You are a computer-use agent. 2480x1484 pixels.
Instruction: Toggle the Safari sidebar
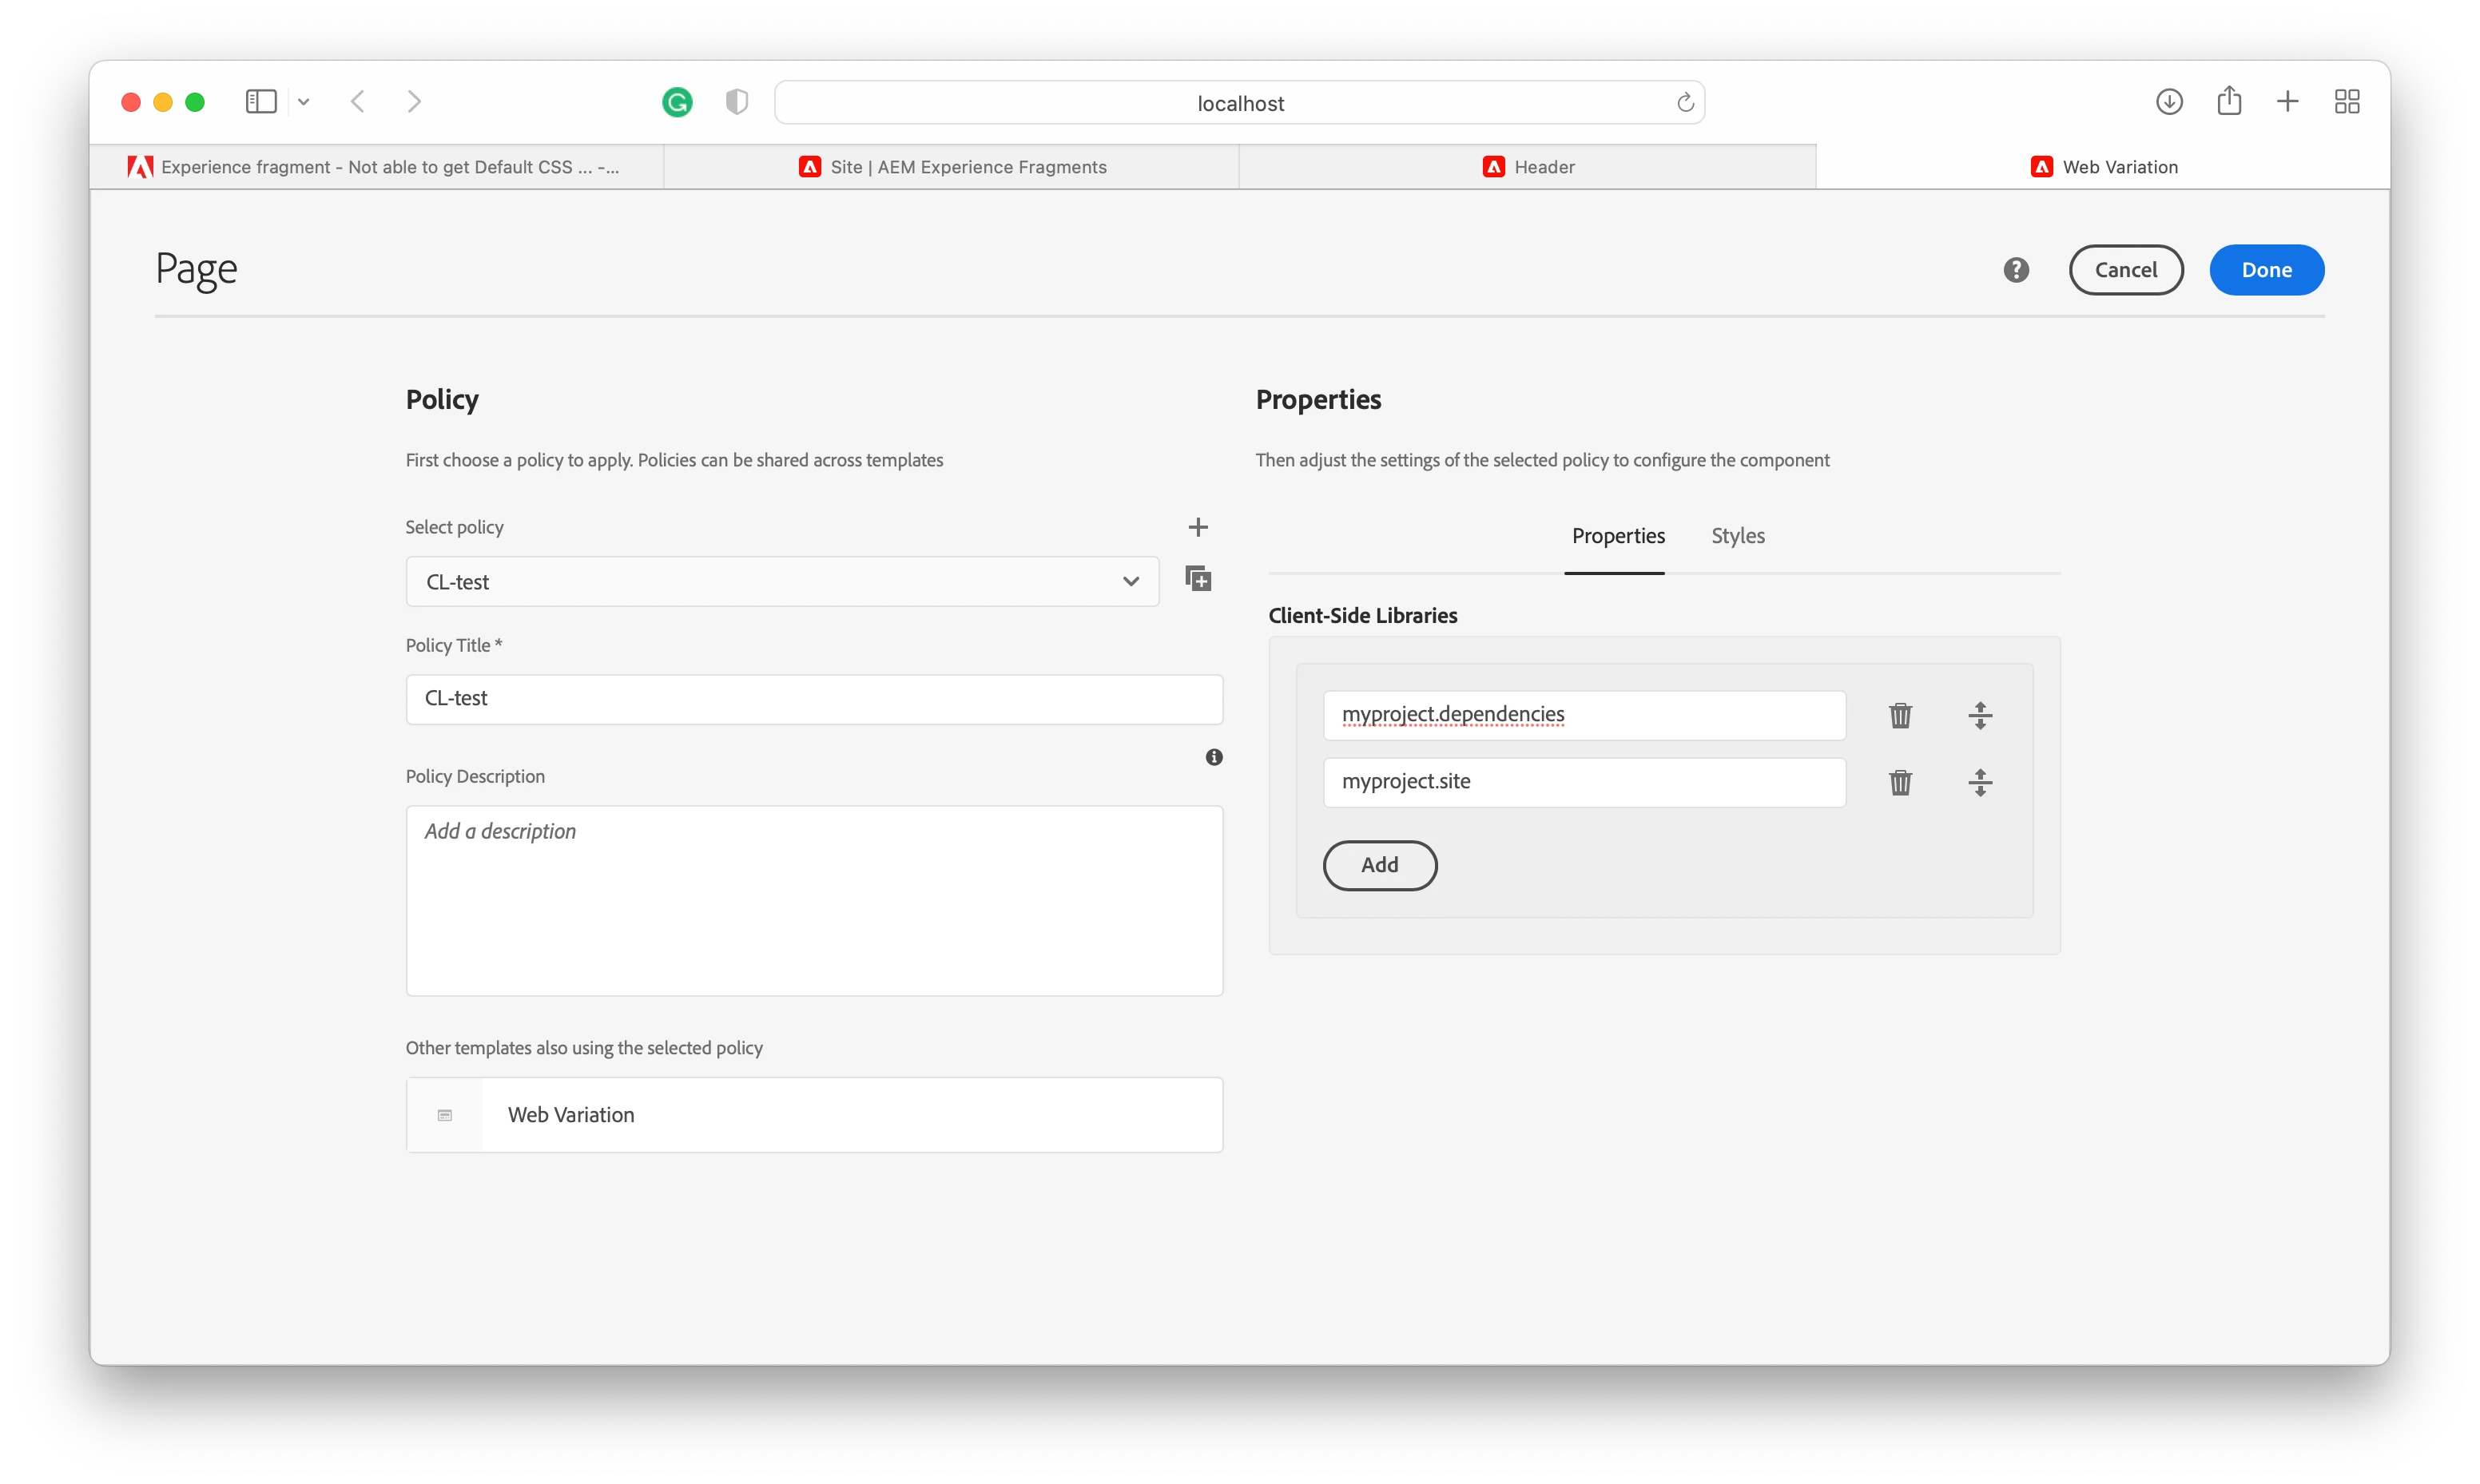(261, 102)
